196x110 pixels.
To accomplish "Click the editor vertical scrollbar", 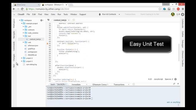I will click(179, 52).
